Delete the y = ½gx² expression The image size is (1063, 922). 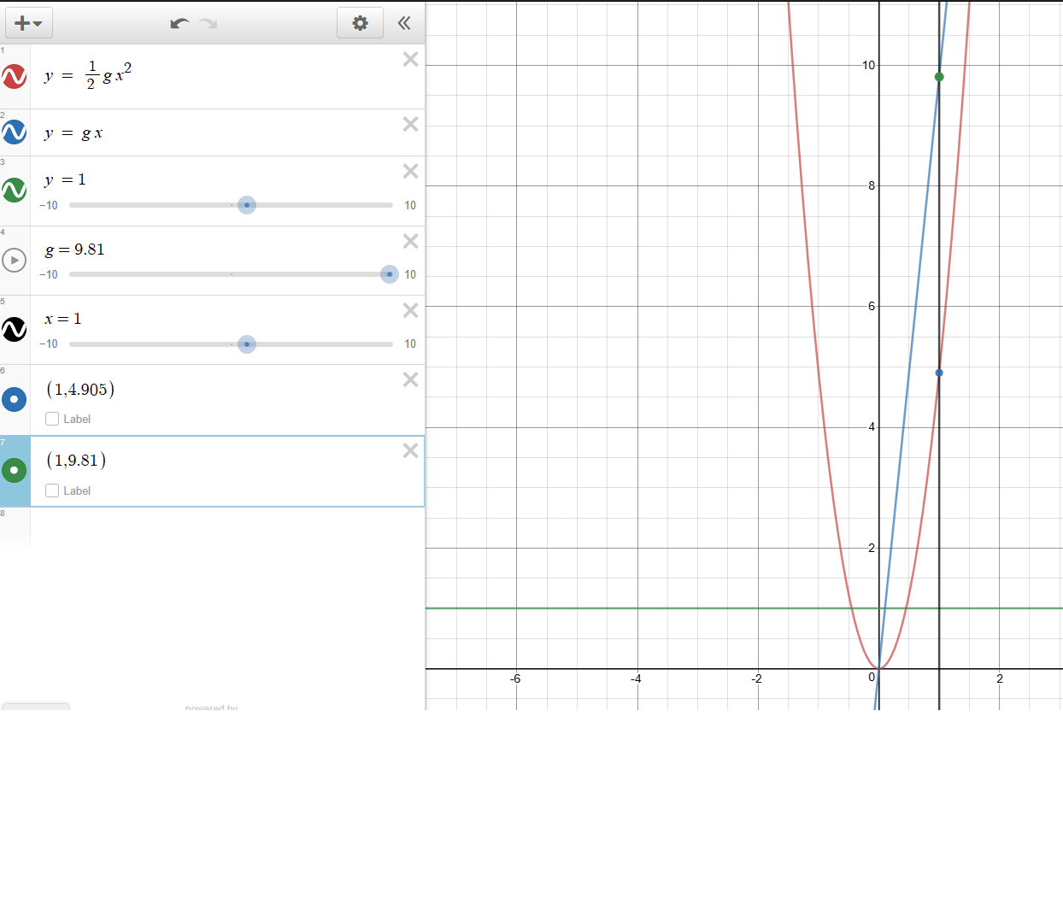(410, 59)
